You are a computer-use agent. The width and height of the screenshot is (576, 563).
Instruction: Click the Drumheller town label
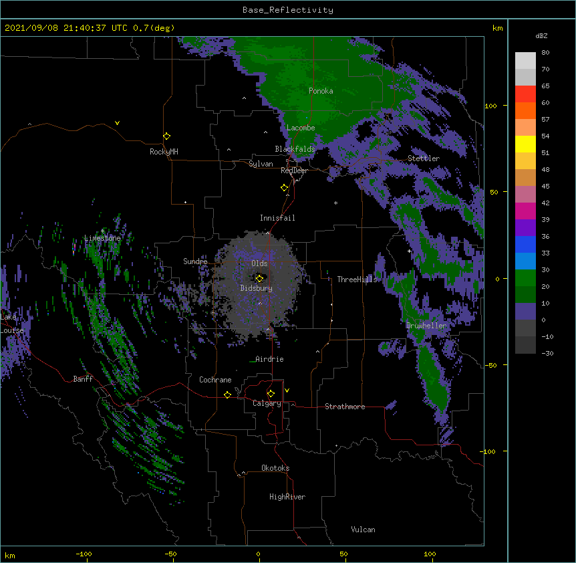[426, 326]
